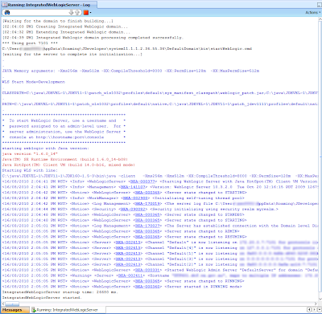Click the "Java HotSpot(TM) Client VM" red line
The width and height of the screenshot is (322, 314).
68,165
